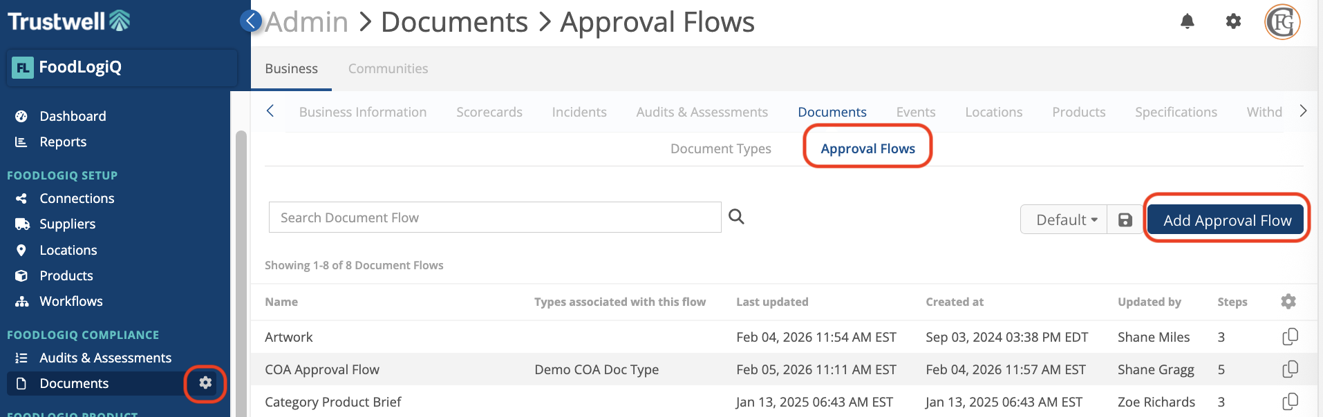This screenshot has height=417, width=1323.
Task: Open the Category Product Brief flow
Action: 332,402
